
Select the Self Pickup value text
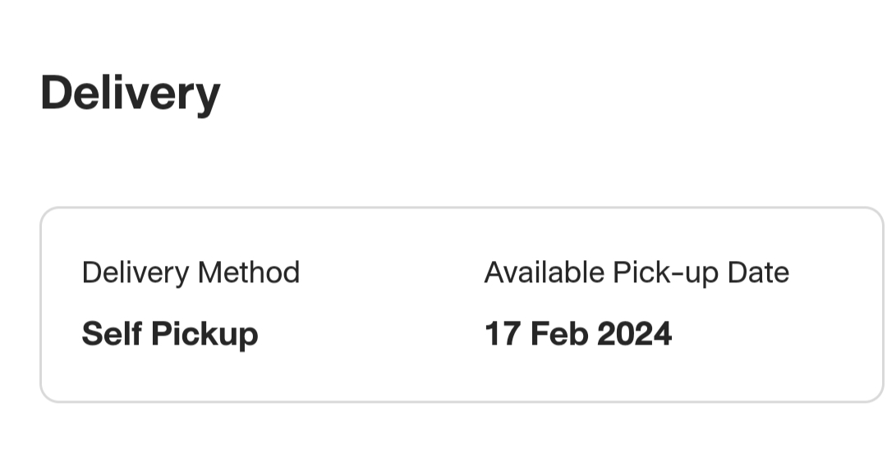click(170, 334)
